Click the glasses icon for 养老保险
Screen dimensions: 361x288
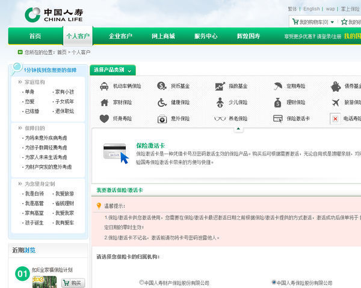click(220, 119)
